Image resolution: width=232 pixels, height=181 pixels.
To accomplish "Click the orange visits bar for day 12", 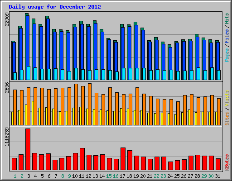I will [90, 104].
